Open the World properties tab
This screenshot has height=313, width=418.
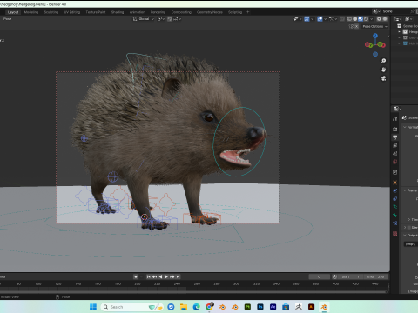click(x=395, y=162)
